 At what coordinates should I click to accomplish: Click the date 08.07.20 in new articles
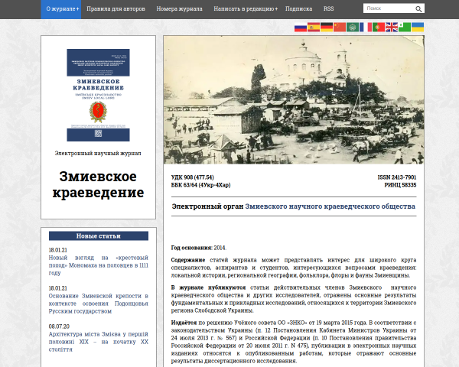pos(59,326)
